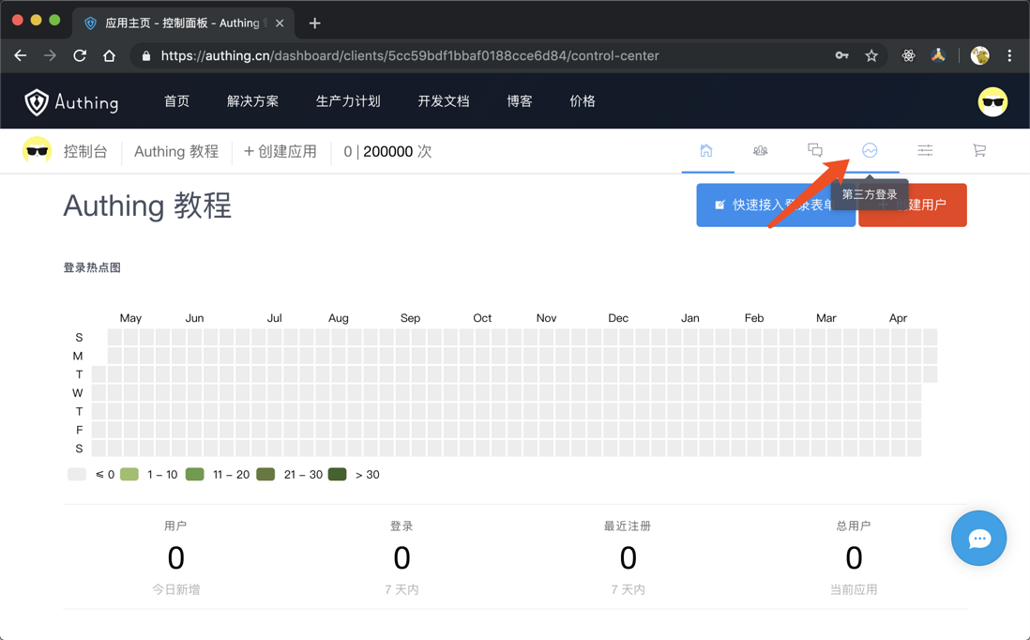This screenshot has width=1030, height=640.
Task: Open 博客 navigation item
Action: click(520, 101)
